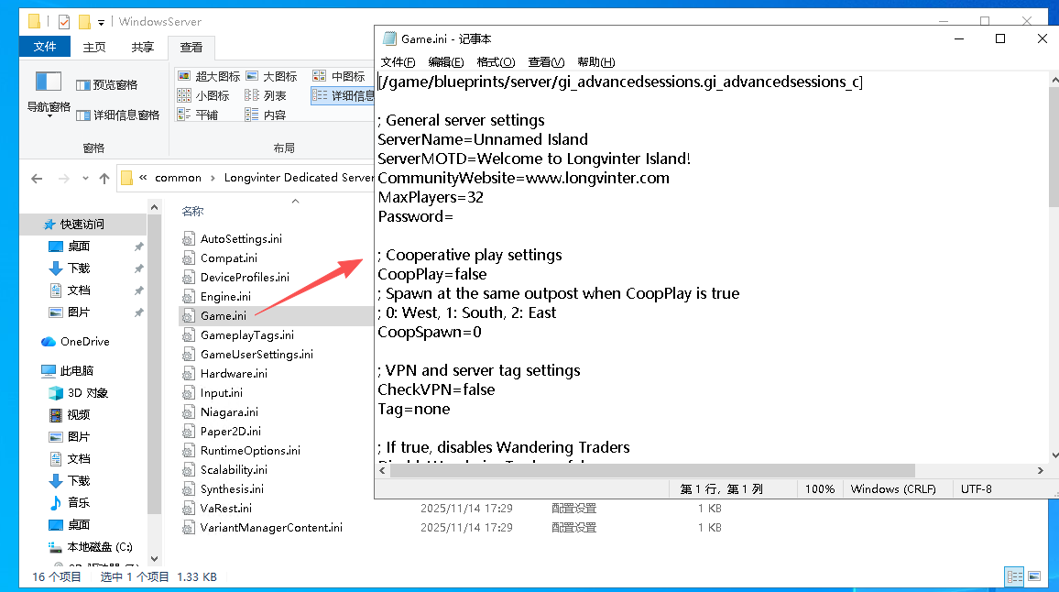Choose the list (列表) layout option
This screenshot has height=592, width=1059.
point(266,95)
